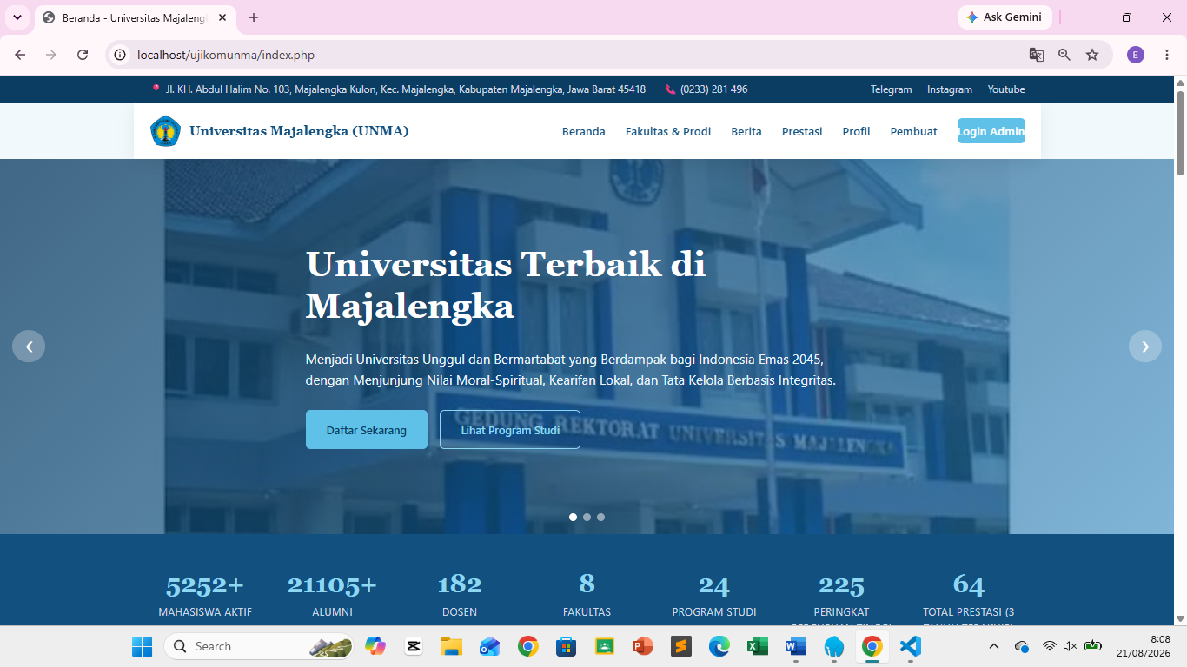Click the Lihat Program Studi button
Image resolution: width=1187 pixels, height=667 pixels.
pyautogui.click(x=510, y=429)
